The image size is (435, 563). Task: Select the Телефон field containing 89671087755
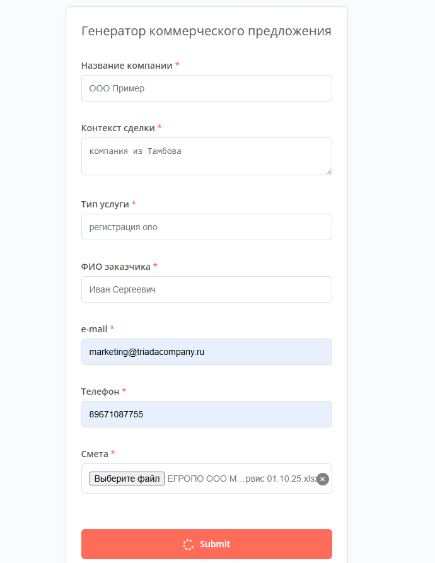(206, 414)
